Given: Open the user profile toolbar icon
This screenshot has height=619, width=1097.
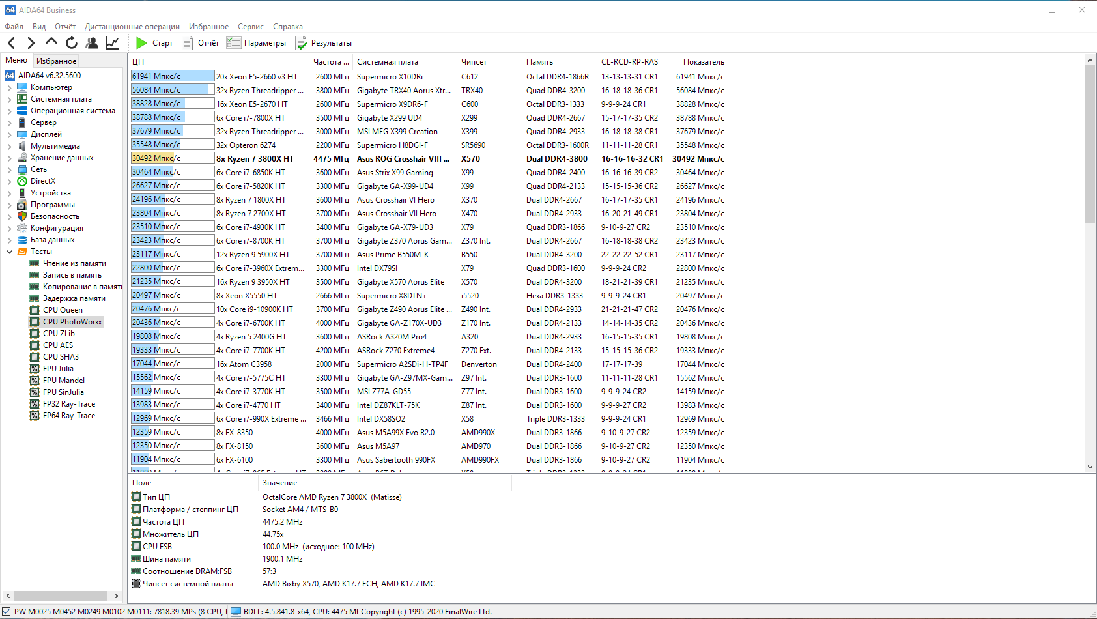Looking at the screenshot, I should pyautogui.click(x=92, y=43).
